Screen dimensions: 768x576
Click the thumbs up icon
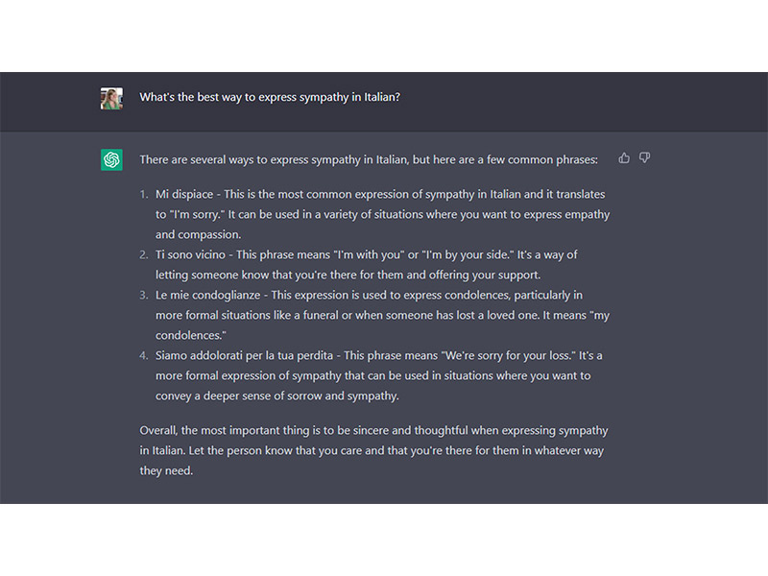tap(624, 157)
